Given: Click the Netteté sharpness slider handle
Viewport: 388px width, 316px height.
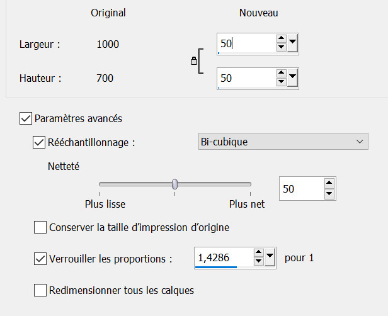Looking at the screenshot, I should point(174,184).
